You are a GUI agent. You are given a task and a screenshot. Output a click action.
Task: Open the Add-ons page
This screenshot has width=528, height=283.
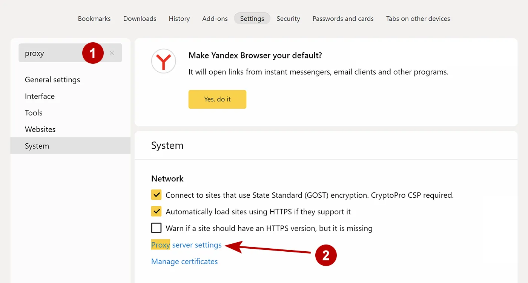[215, 18]
